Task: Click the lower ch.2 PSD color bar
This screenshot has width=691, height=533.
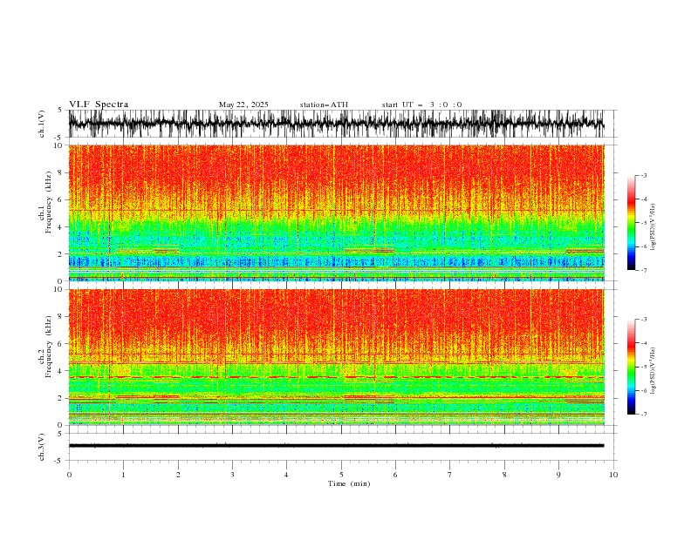Action: coord(631,367)
